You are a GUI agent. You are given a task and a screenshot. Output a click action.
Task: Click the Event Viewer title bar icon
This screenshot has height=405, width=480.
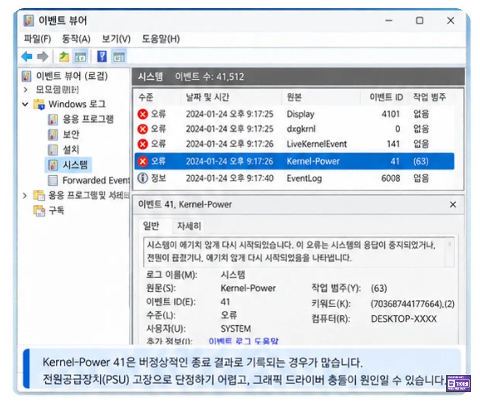click(x=28, y=20)
